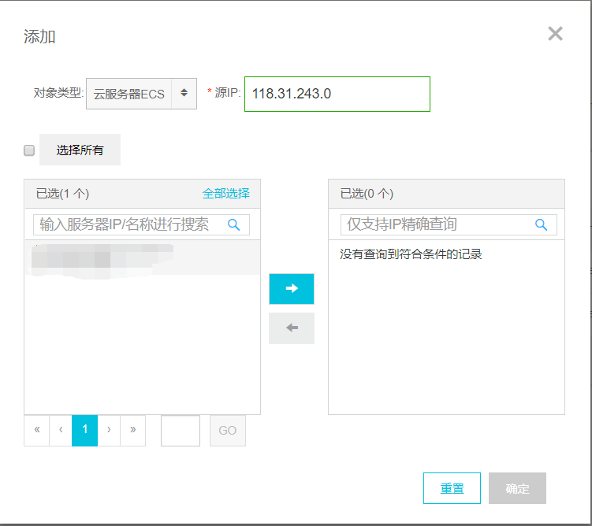The height and width of the screenshot is (526, 592).
Task: Click the 重置 reset button
Action: click(452, 488)
